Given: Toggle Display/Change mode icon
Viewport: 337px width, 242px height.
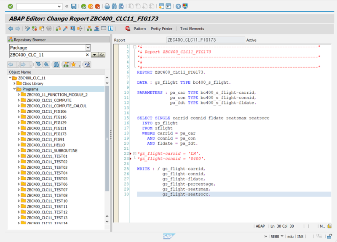Looking at the screenshot, I should [x=27, y=29].
